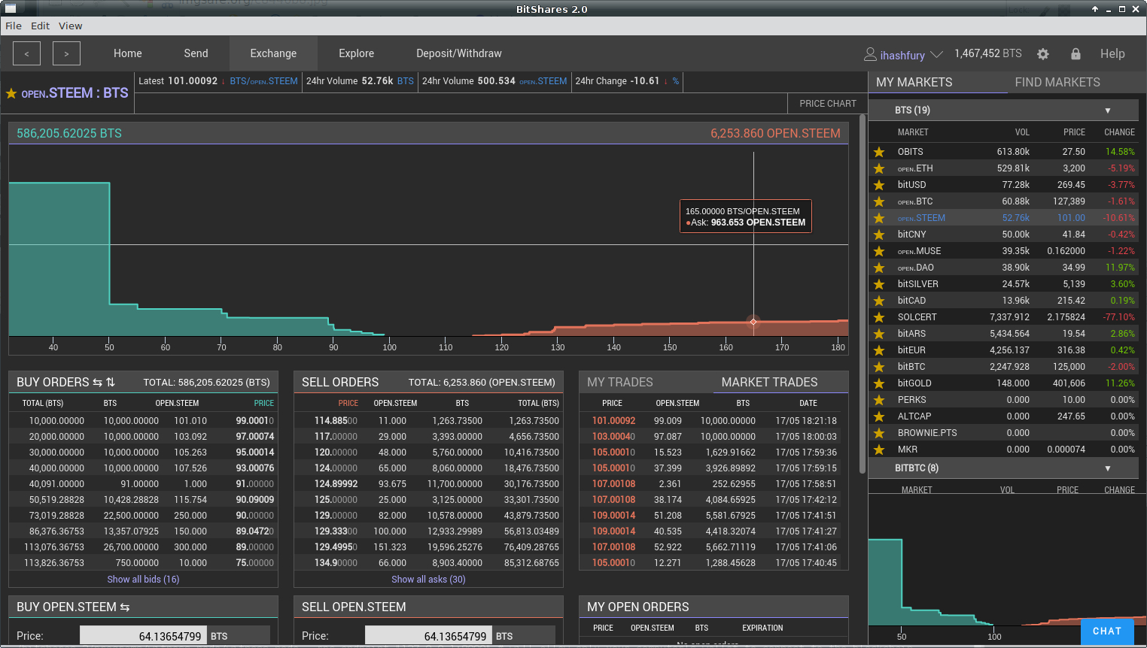Screen dimensions: 1147x648
Task: Click the Show all bids (16) link
Action: point(143,580)
